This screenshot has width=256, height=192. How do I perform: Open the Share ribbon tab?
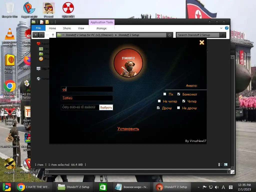pyautogui.click(x=67, y=28)
